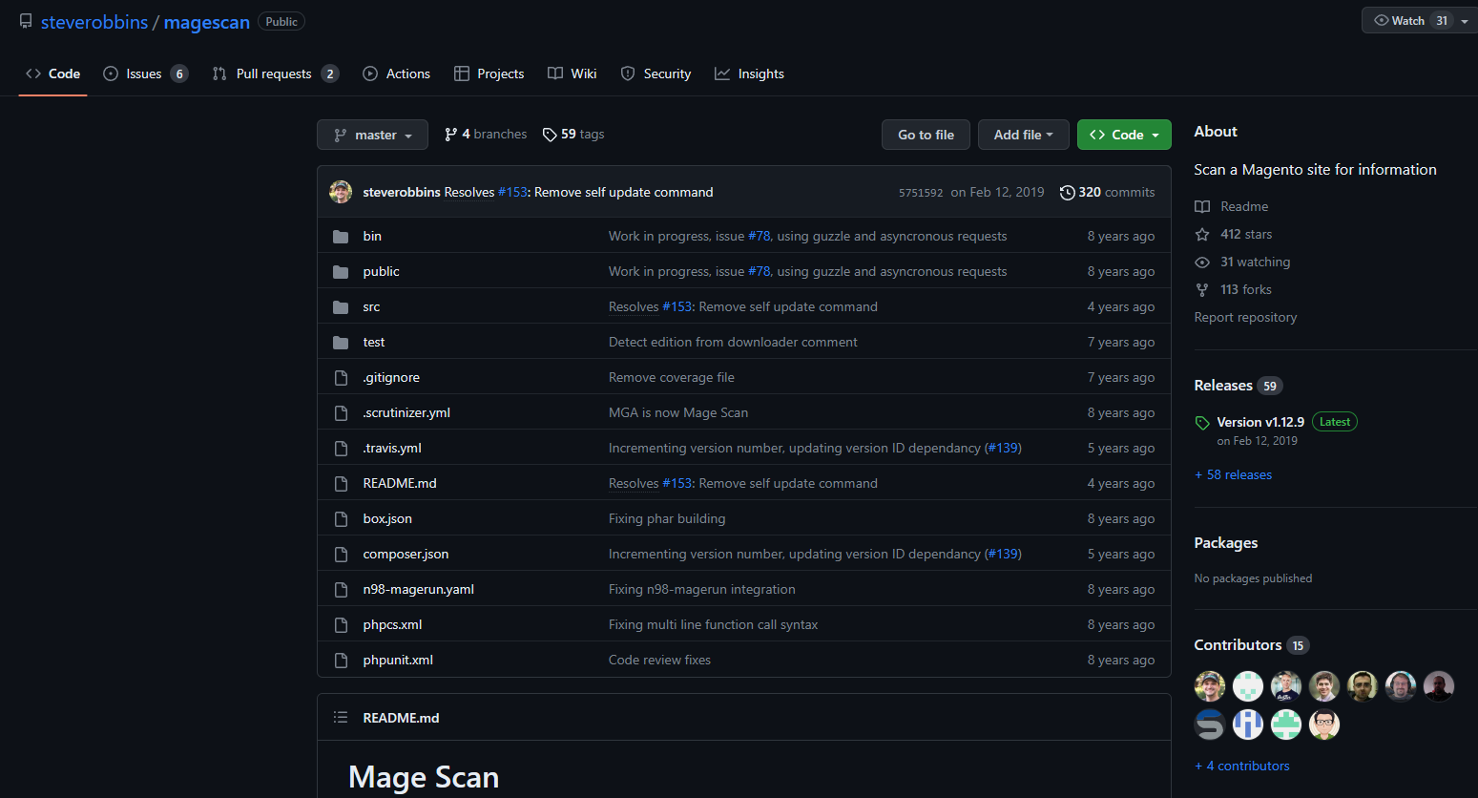Viewport: 1478px width, 798px height.
Task: Open the 320 commits history link
Action: click(1107, 193)
